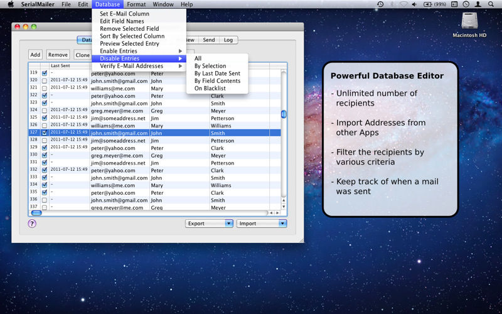Click the purple help question mark button
The width and height of the screenshot is (502, 314).
pos(32,224)
